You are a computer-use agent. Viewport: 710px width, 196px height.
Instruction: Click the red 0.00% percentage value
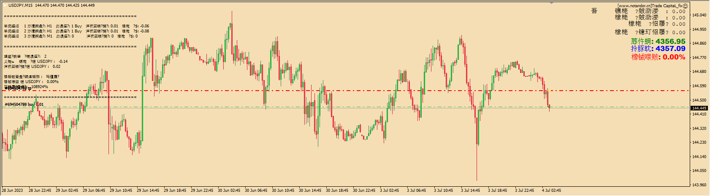click(x=674, y=57)
